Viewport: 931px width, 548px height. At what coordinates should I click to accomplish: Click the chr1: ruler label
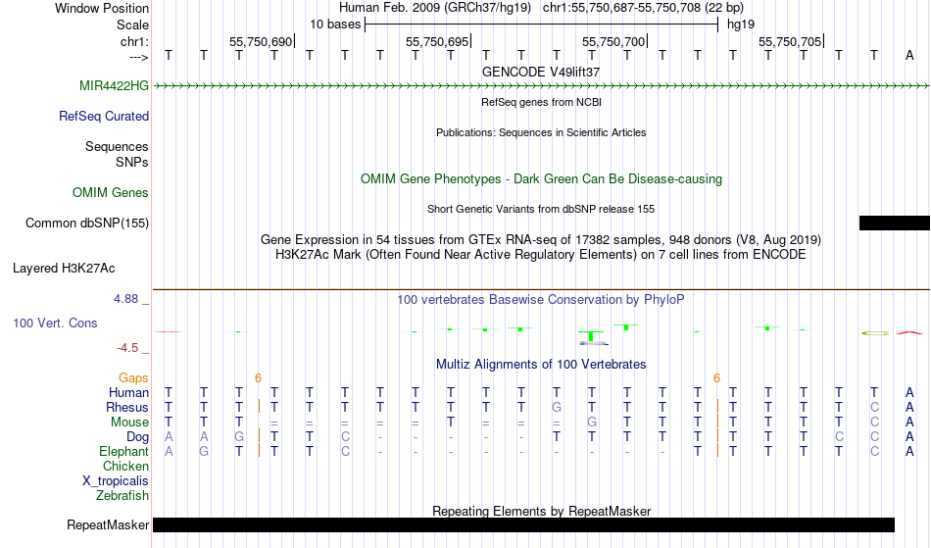coord(134,41)
